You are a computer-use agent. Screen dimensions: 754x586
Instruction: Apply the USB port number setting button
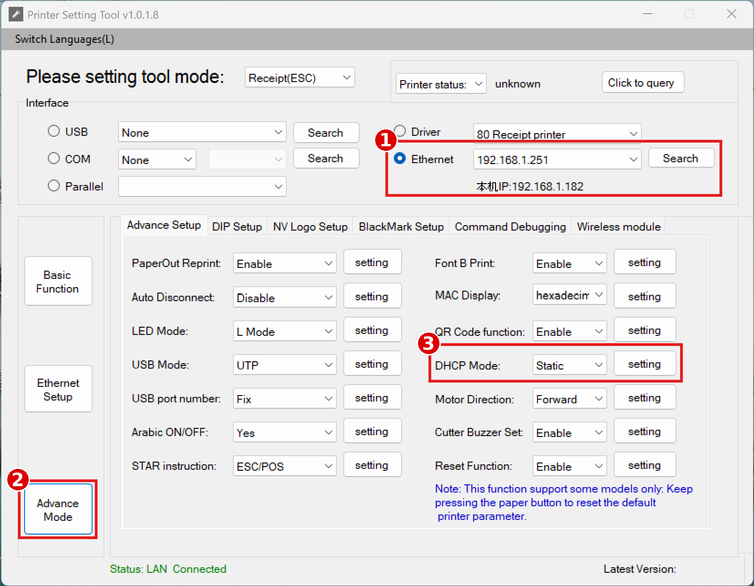coord(372,397)
